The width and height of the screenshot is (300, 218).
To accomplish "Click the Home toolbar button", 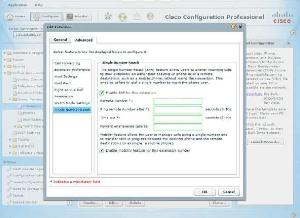I will coord(16,17).
